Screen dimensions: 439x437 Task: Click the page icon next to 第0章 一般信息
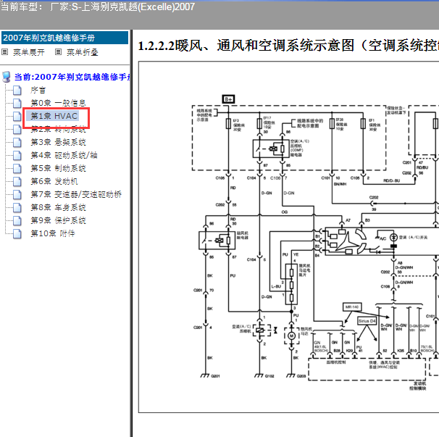tap(17, 103)
